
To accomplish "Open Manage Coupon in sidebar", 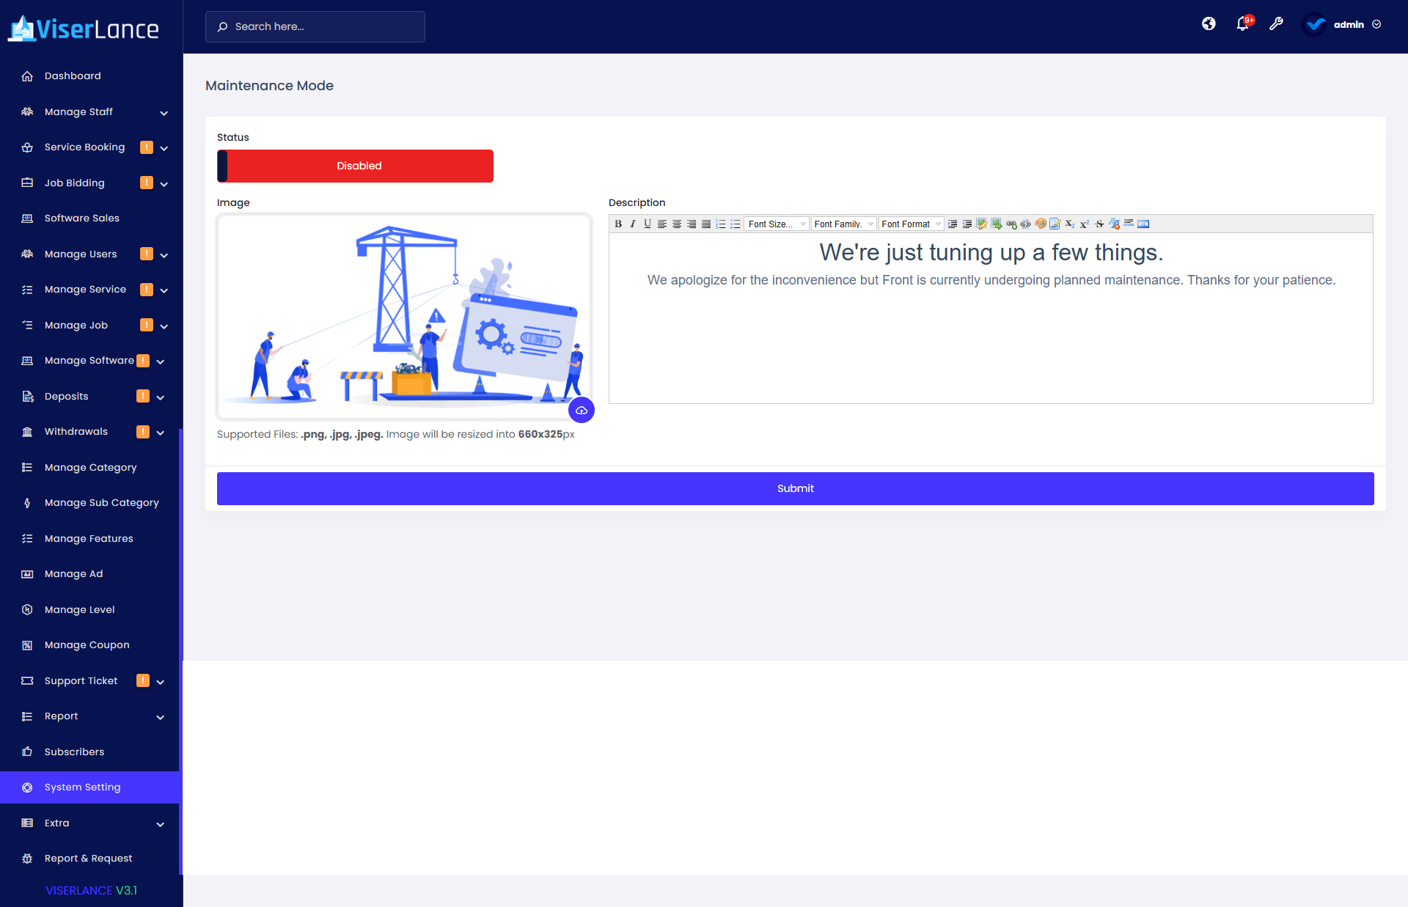I will 87,645.
